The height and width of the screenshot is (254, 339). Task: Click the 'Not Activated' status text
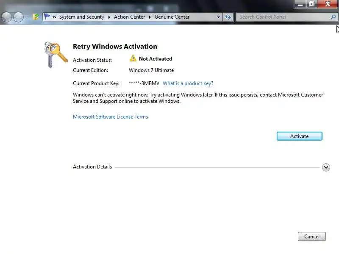tap(156, 59)
